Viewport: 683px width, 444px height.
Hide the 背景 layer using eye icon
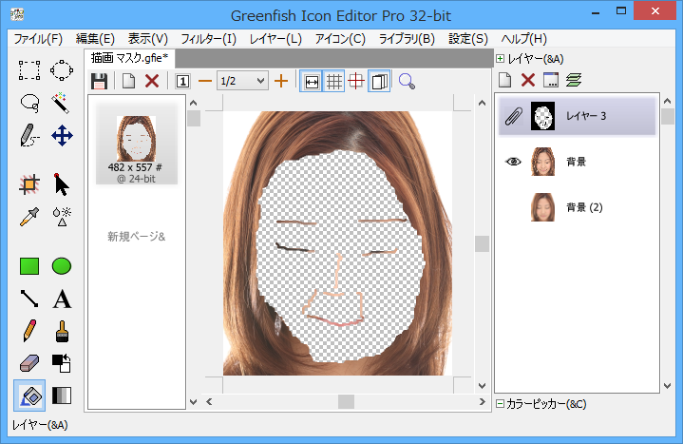[x=514, y=162]
